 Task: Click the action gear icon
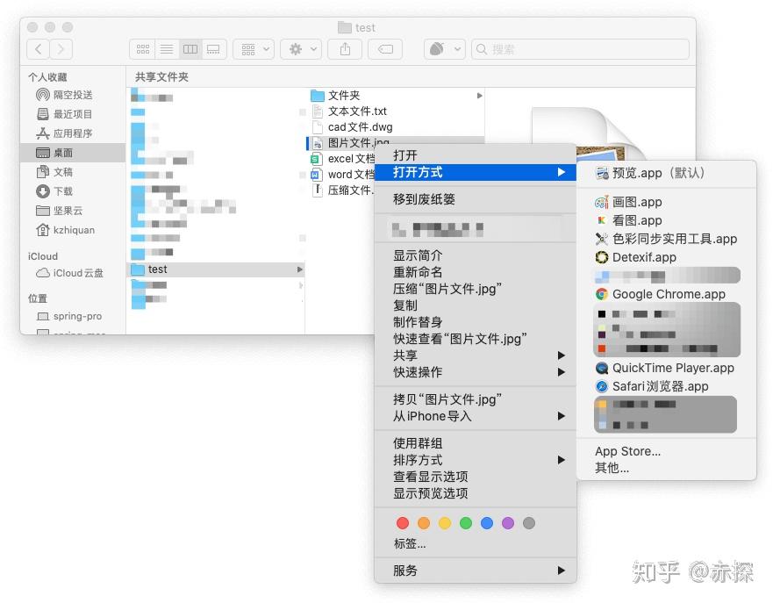click(296, 49)
